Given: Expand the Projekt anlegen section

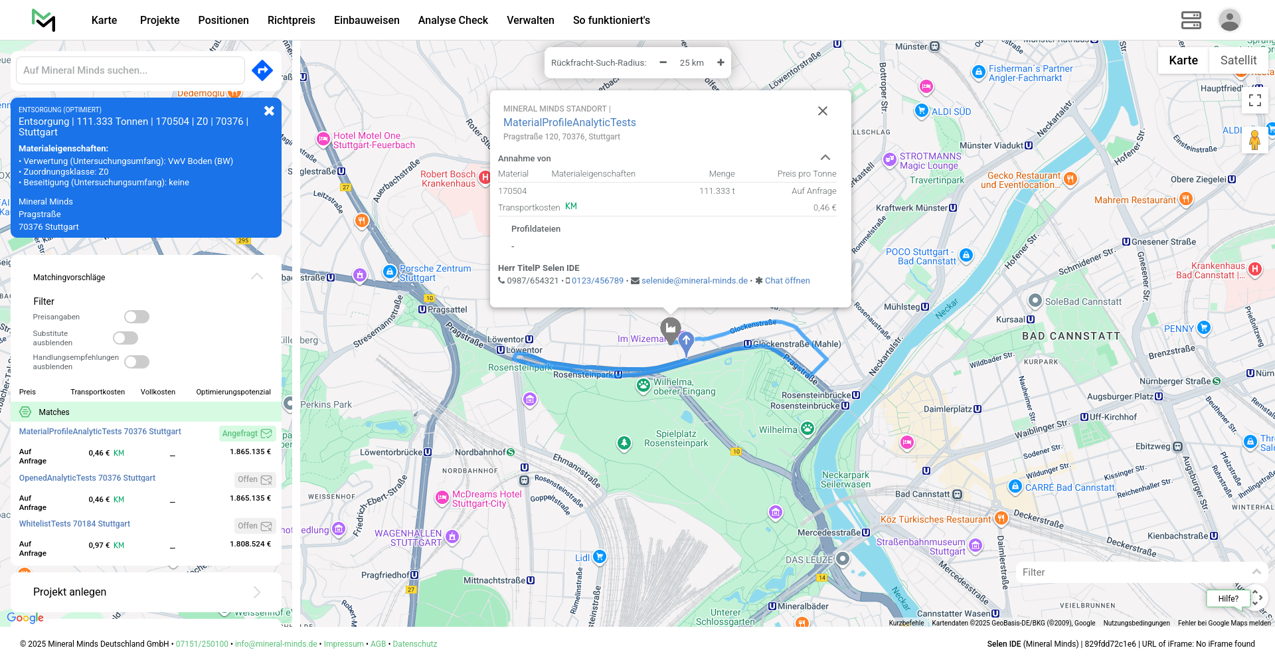Looking at the screenshot, I should (257, 592).
